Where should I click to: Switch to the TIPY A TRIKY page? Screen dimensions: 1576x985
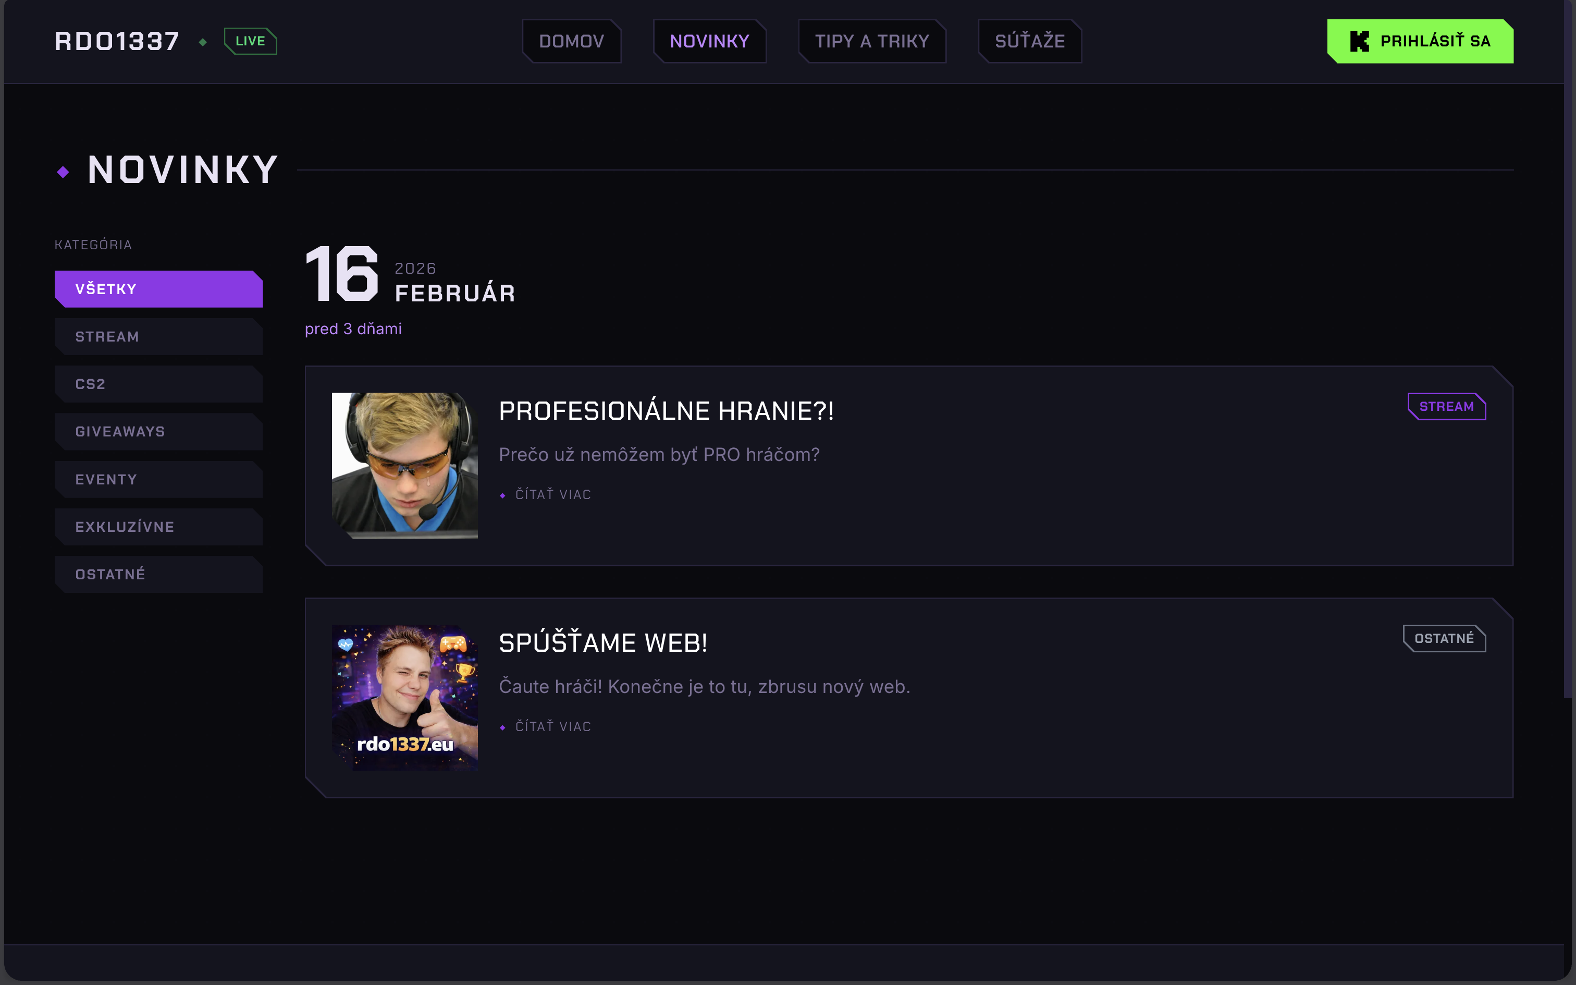coord(872,41)
